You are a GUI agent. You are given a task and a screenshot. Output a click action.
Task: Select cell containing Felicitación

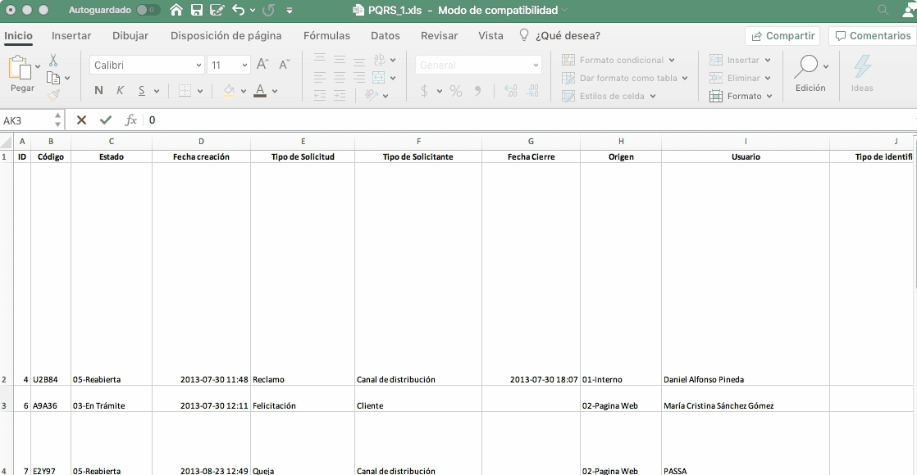(x=303, y=406)
